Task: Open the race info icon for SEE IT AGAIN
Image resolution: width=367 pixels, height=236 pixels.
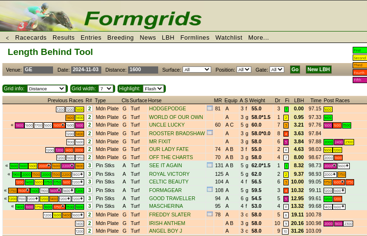Action: click(x=210, y=165)
